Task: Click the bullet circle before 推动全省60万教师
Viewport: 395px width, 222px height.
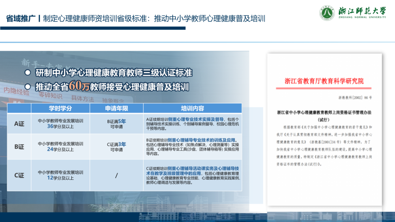Action: (27, 87)
